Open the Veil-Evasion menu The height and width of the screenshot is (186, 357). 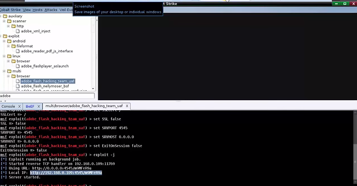(x=66, y=10)
